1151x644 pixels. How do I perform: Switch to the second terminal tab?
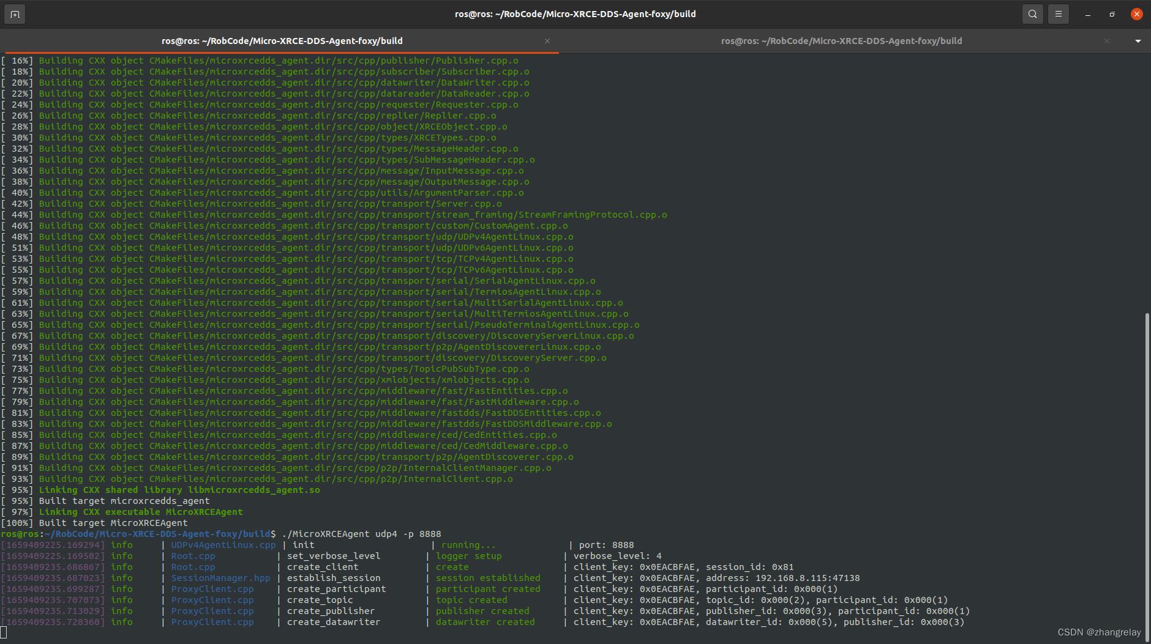coord(841,41)
